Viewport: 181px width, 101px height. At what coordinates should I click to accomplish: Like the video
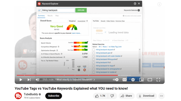pos(100,96)
